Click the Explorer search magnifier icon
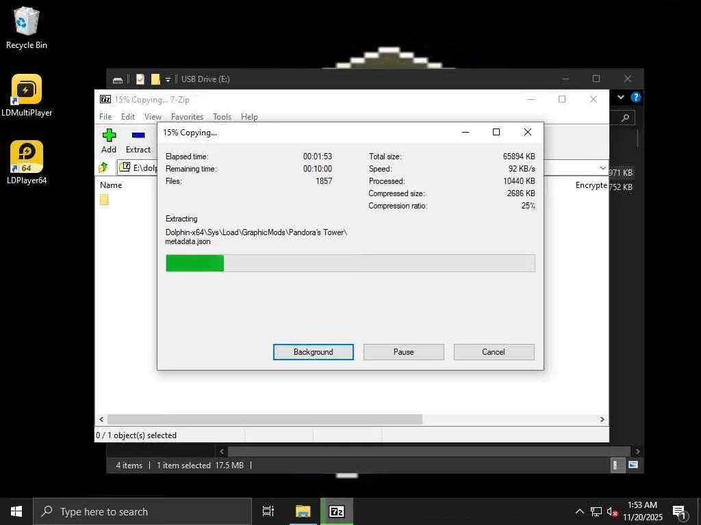This screenshot has height=525, width=701. click(625, 118)
